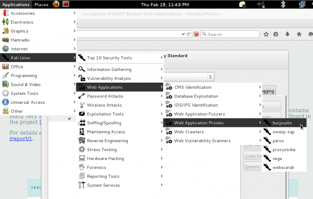Expand Top 10 Security Tools submenu
This screenshot has height=199, width=313.
pos(109,58)
